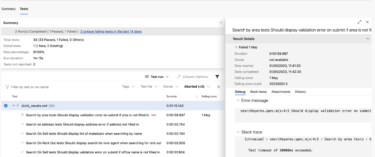The image size is (375, 157).
Task: Click Date started value 01/05/2023, 11:41:20
Action: 285,66
